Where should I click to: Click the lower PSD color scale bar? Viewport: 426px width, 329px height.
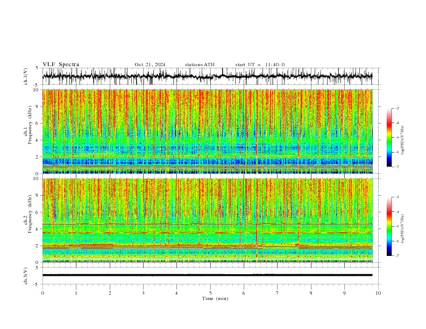tap(389, 226)
